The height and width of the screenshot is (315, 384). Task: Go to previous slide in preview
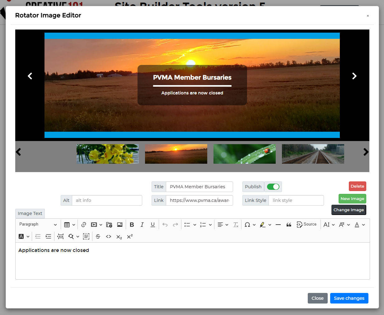click(30, 76)
